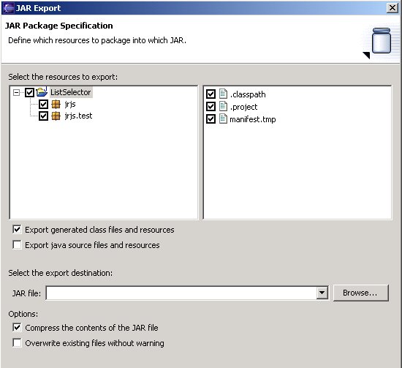Uncheck the jrjs.test package checkbox
402x368 pixels.
43,116
